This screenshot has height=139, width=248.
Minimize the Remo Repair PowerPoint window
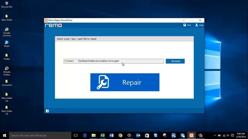(x=183, y=20)
